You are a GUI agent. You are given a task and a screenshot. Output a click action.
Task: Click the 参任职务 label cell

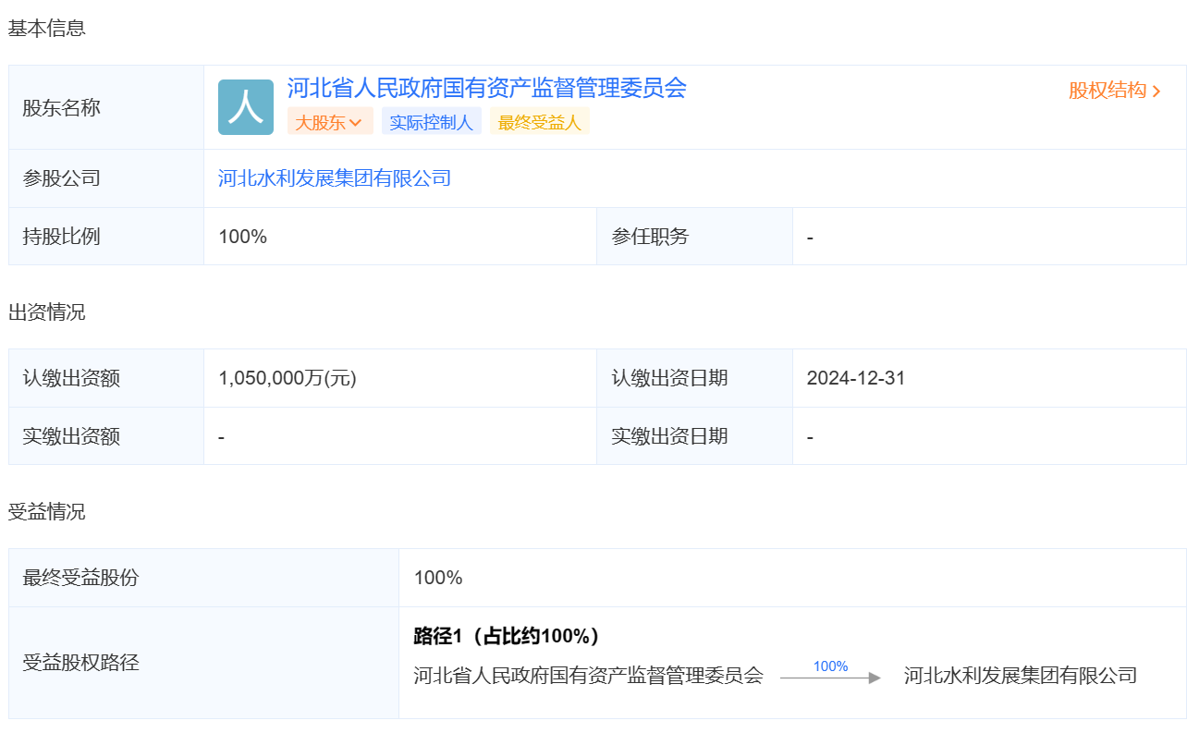point(650,237)
